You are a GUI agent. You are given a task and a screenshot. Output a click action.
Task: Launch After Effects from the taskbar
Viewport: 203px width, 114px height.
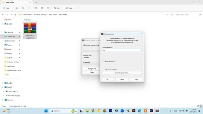(110, 111)
